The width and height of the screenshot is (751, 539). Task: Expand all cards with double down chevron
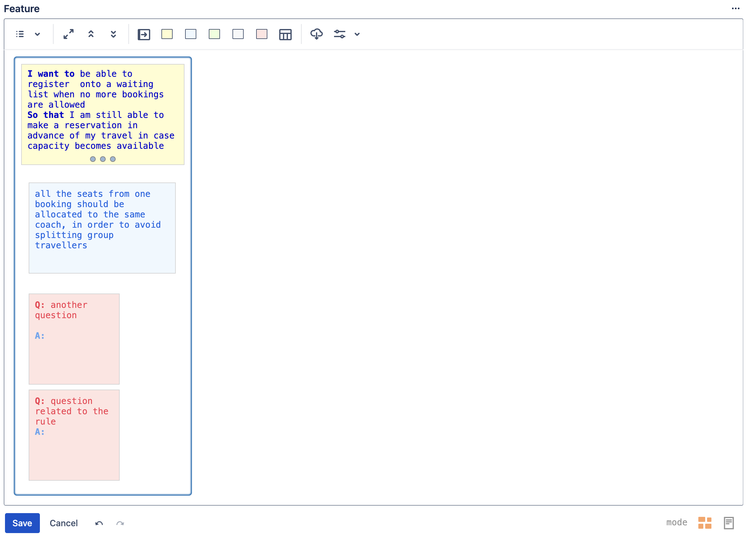click(x=113, y=34)
